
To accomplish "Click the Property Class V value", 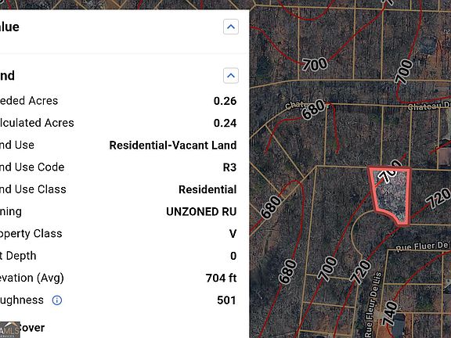I will (233, 234).
